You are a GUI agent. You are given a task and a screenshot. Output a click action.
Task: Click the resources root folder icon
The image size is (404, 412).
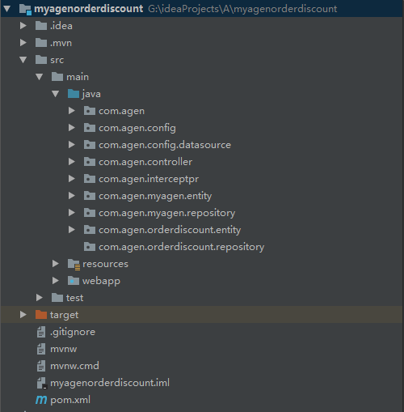tap(74, 265)
